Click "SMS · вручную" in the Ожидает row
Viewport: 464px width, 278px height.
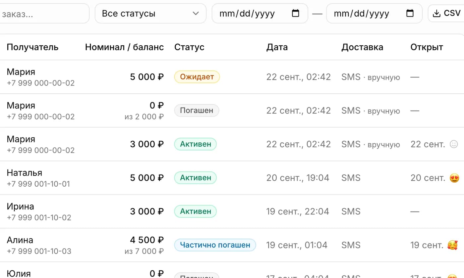point(371,77)
